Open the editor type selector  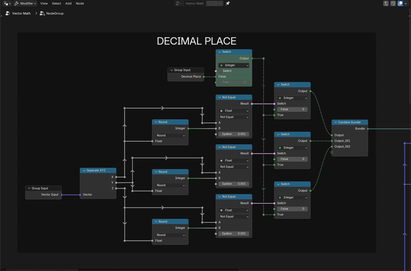point(7,3)
